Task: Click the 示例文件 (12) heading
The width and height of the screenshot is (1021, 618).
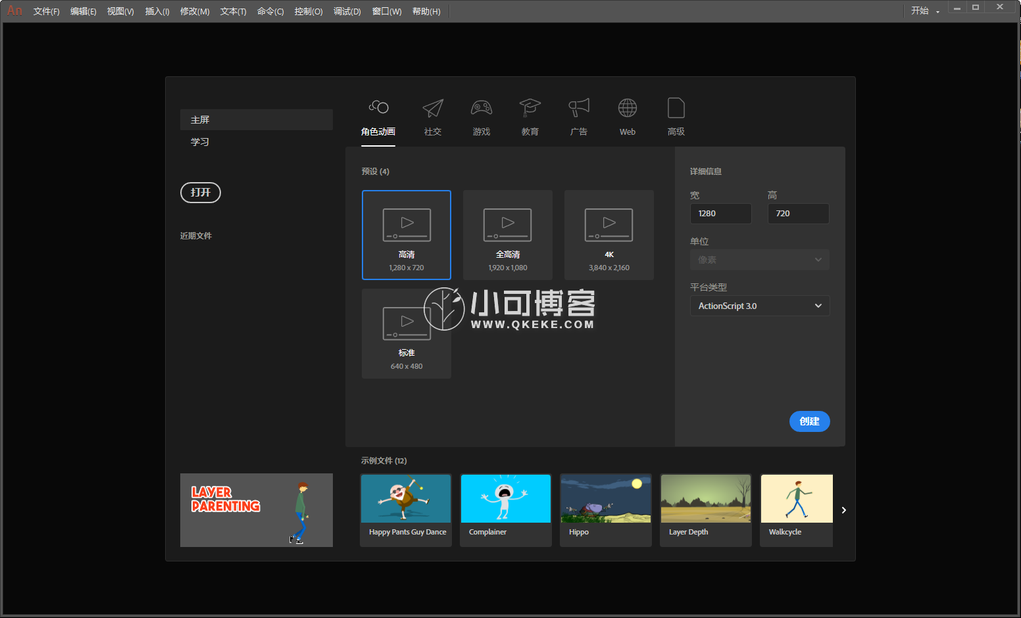Action: click(x=384, y=461)
